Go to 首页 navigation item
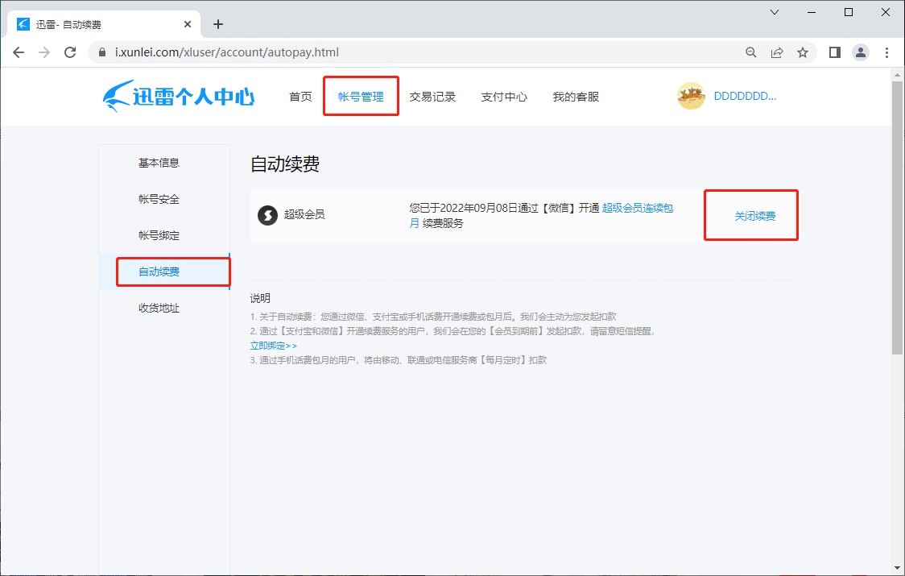 tap(300, 97)
